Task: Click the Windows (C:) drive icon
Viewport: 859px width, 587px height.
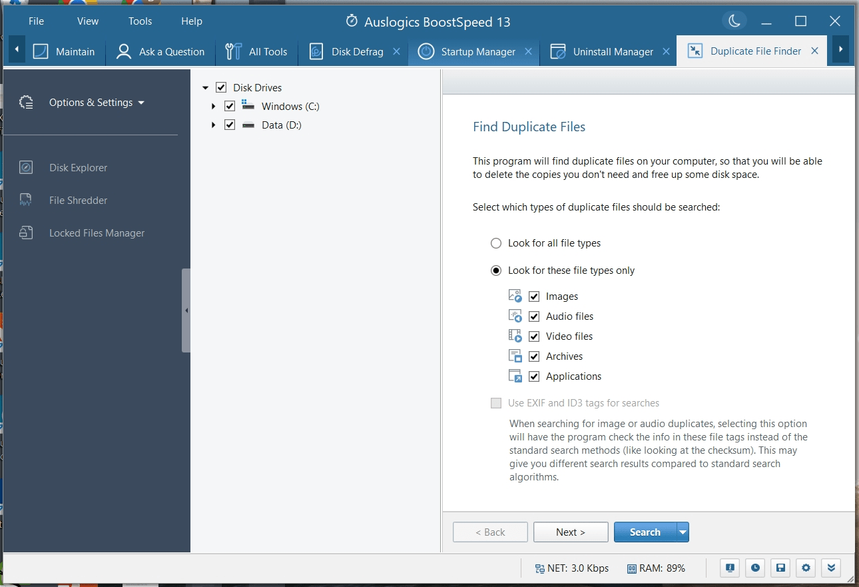Action: pos(248,105)
